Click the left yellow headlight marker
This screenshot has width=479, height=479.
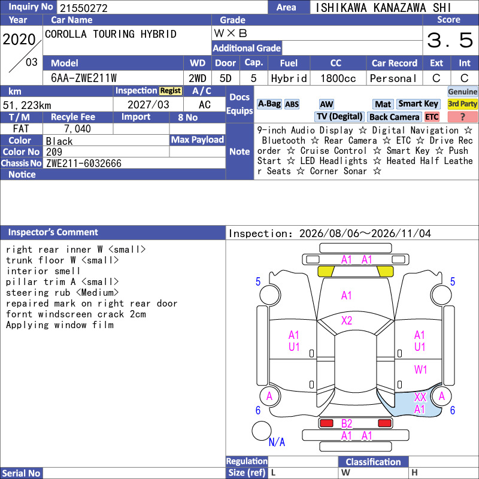click(326, 271)
